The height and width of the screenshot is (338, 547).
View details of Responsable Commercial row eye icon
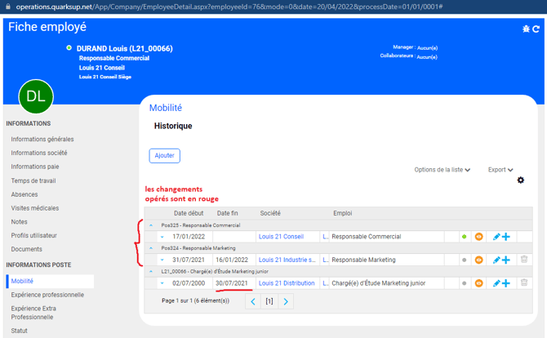point(478,237)
